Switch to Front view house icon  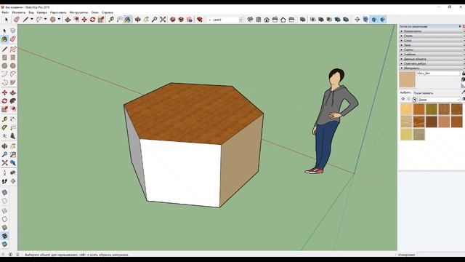tap(267, 20)
